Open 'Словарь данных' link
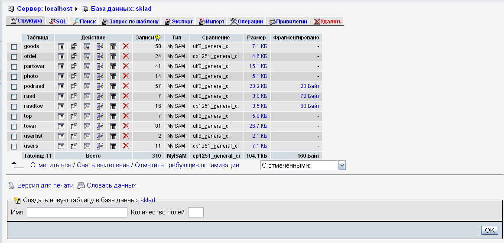504x243 pixels. [111, 185]
